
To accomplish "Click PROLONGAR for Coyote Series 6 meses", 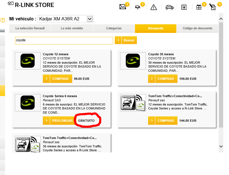I will click(x=62, y=121).
